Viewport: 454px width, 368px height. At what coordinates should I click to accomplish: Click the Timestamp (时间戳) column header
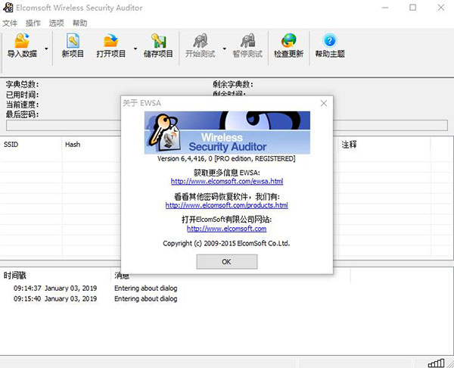pos(55,276)
